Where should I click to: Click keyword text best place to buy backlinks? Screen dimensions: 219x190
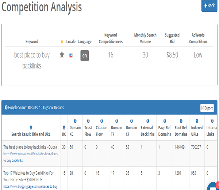[32, 60]
